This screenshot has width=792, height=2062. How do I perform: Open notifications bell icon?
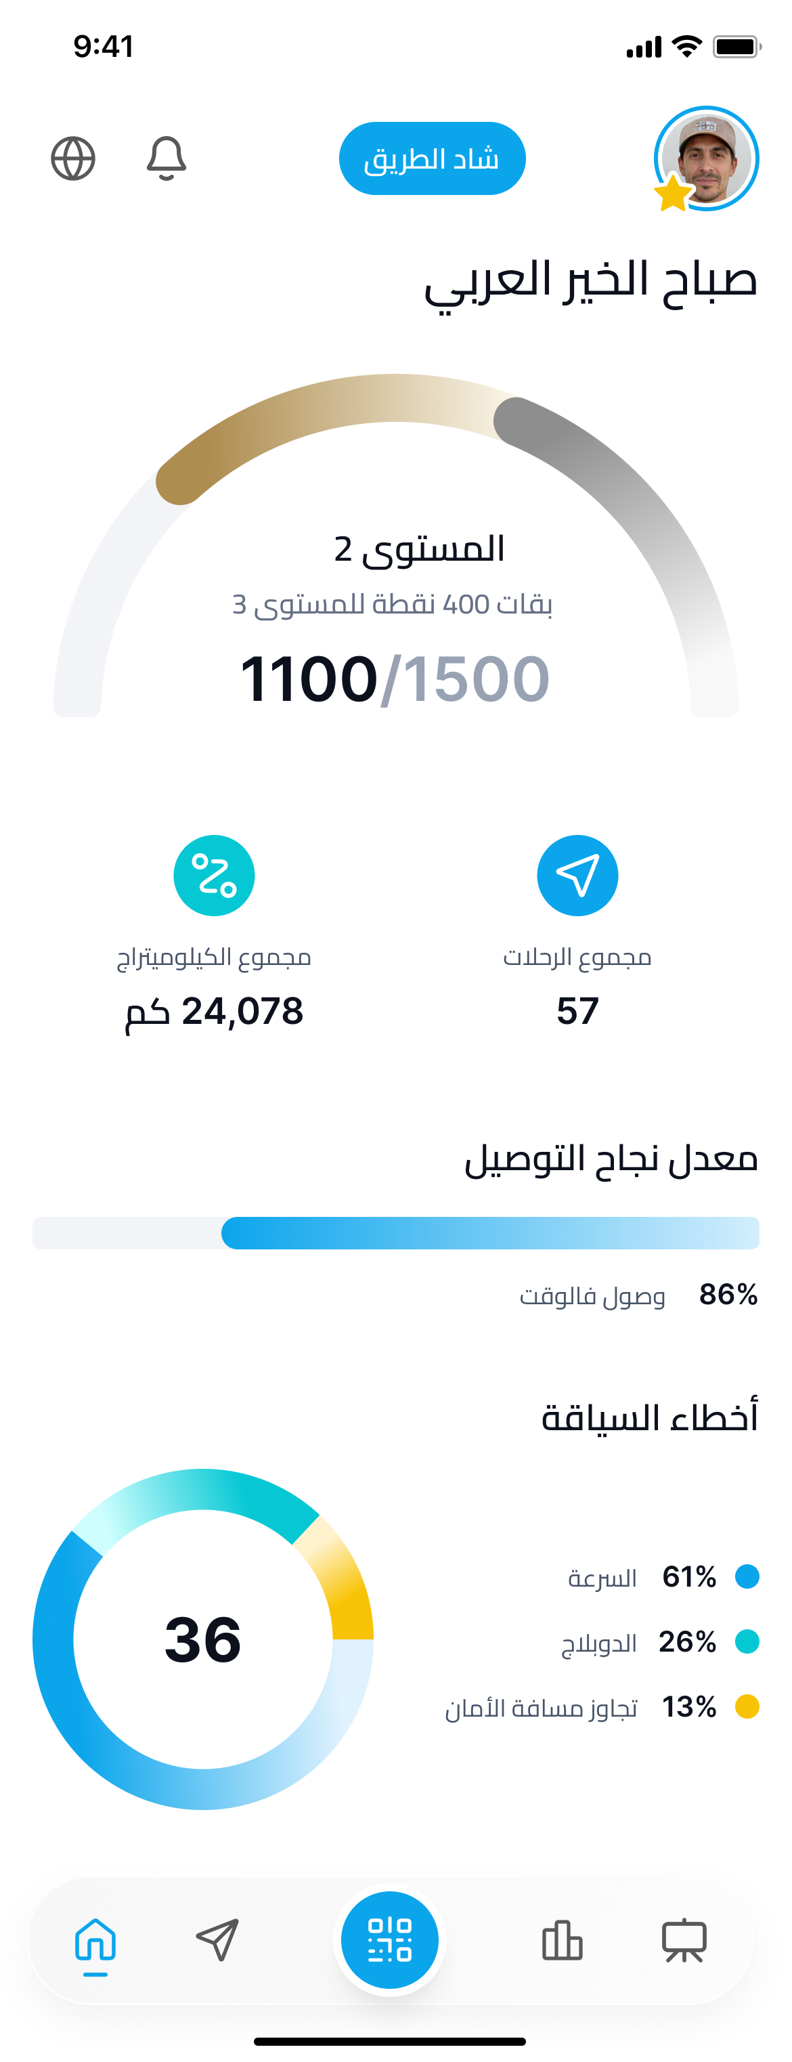(x=167, y=158)
